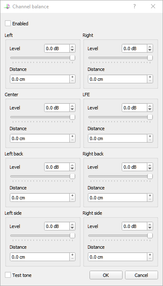Click the Right channel Distance cm field

click(118, 79)
